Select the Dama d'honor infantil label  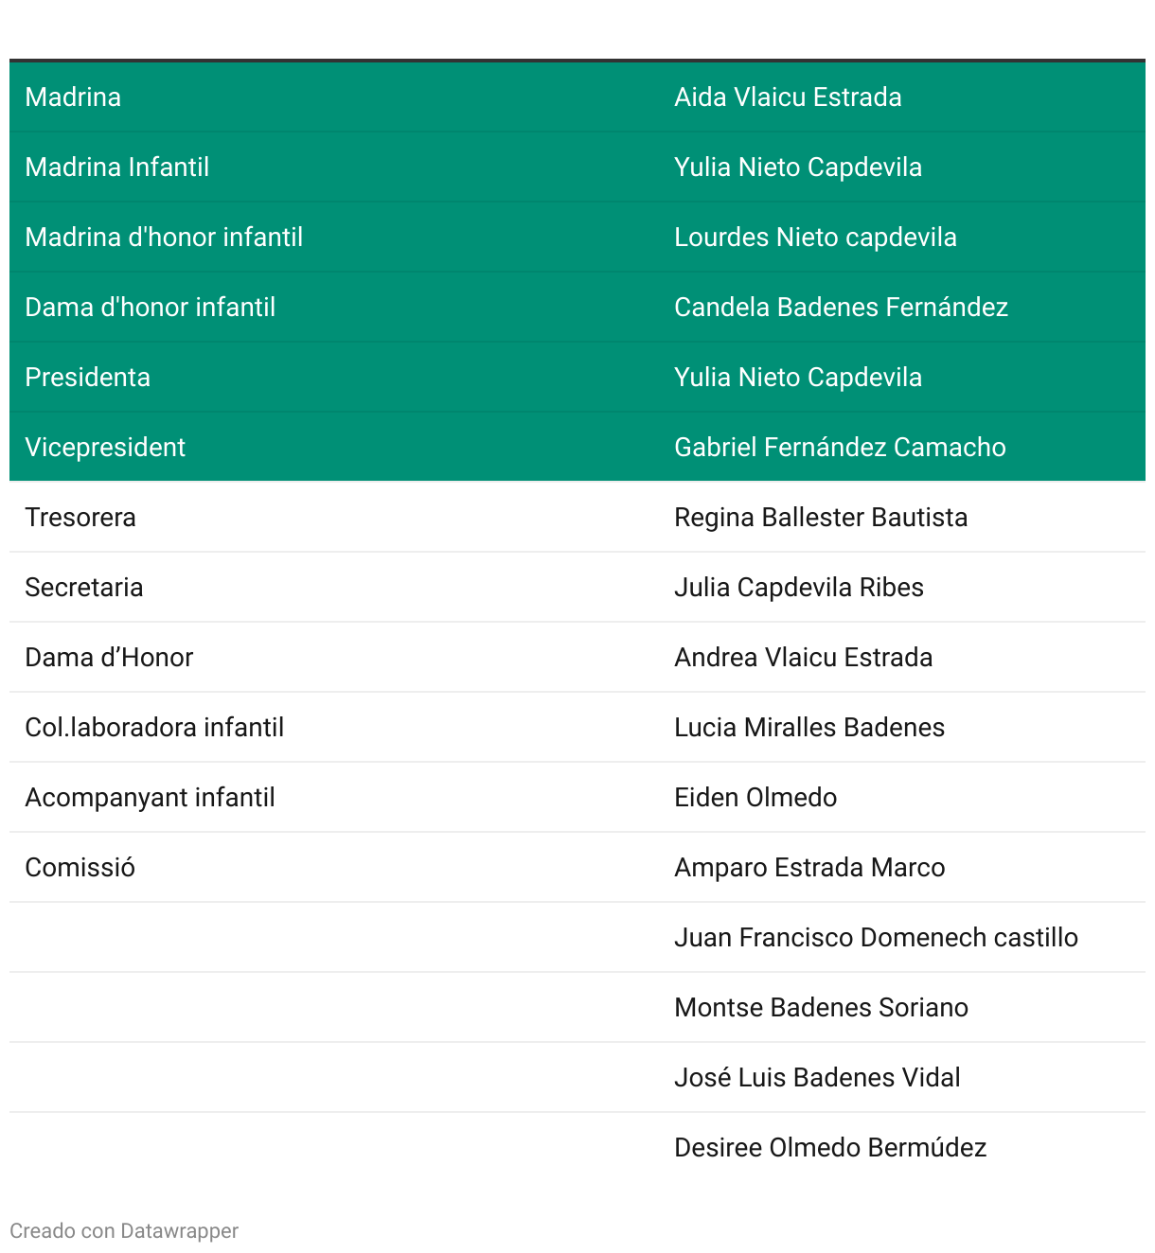pos(150,308)
